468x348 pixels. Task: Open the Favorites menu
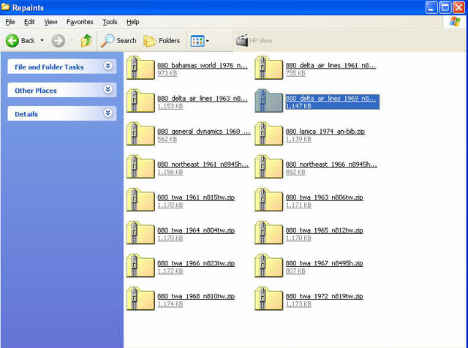[x=80, y=22]
